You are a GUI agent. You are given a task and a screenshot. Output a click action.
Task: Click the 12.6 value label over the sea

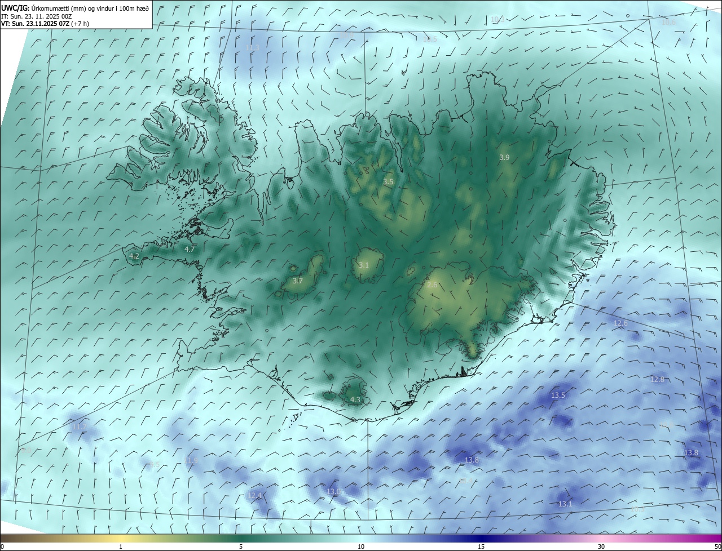[x=620, y=323]
